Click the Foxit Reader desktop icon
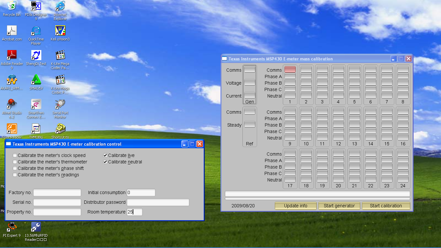441x248 pixels. click(x=12, y=131)
